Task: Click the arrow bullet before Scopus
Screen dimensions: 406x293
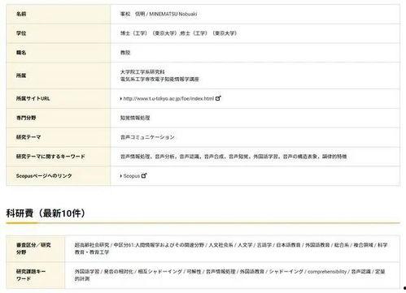Action: point(121,176)
